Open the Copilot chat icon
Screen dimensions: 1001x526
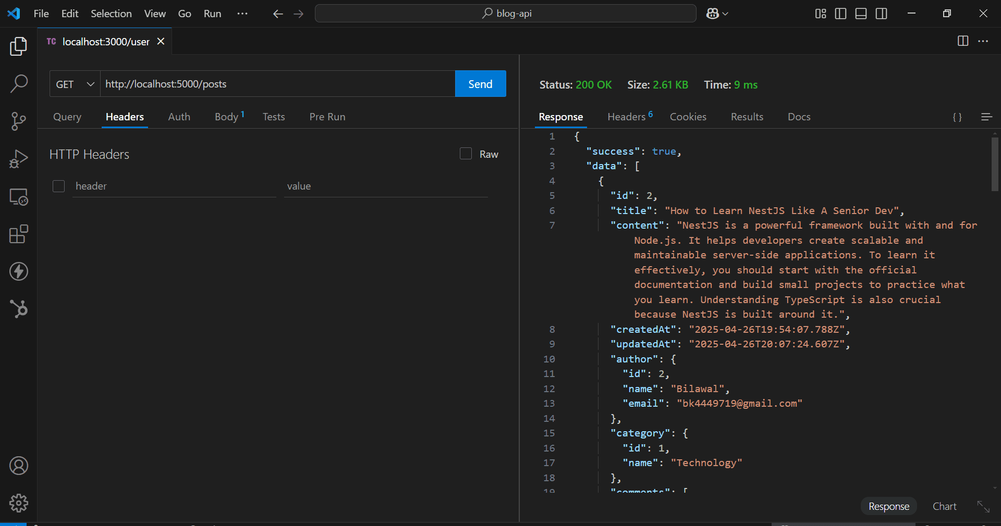713,14
